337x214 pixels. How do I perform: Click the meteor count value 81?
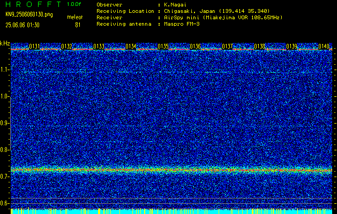coord(78,25)
